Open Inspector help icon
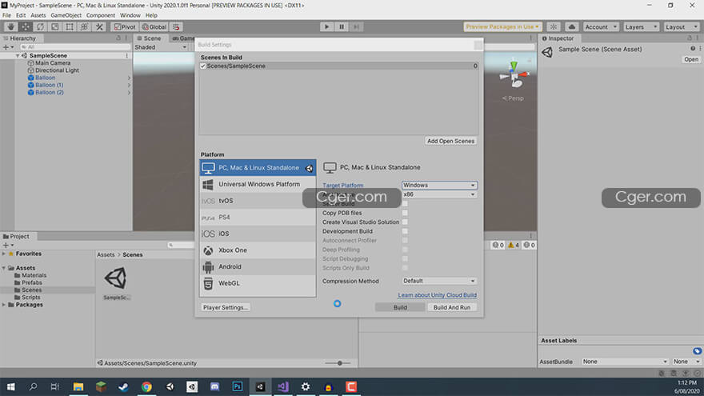The image size is (704, 396). coord(693,49)
